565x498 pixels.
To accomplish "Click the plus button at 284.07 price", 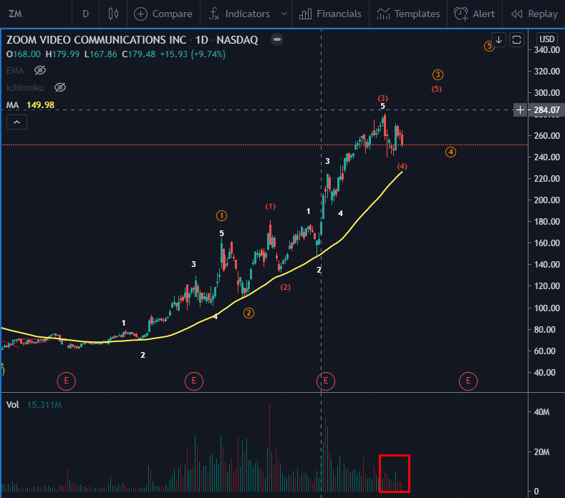I will click(520, 109).
